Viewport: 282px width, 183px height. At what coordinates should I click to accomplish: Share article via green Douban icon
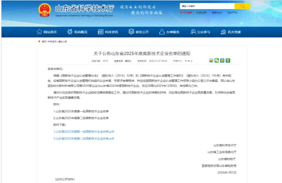tap(228, 61)
